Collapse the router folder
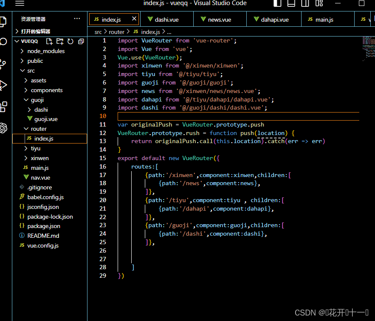Image resolution: width=375 pixels, height=321 pixels. point(50,129)
